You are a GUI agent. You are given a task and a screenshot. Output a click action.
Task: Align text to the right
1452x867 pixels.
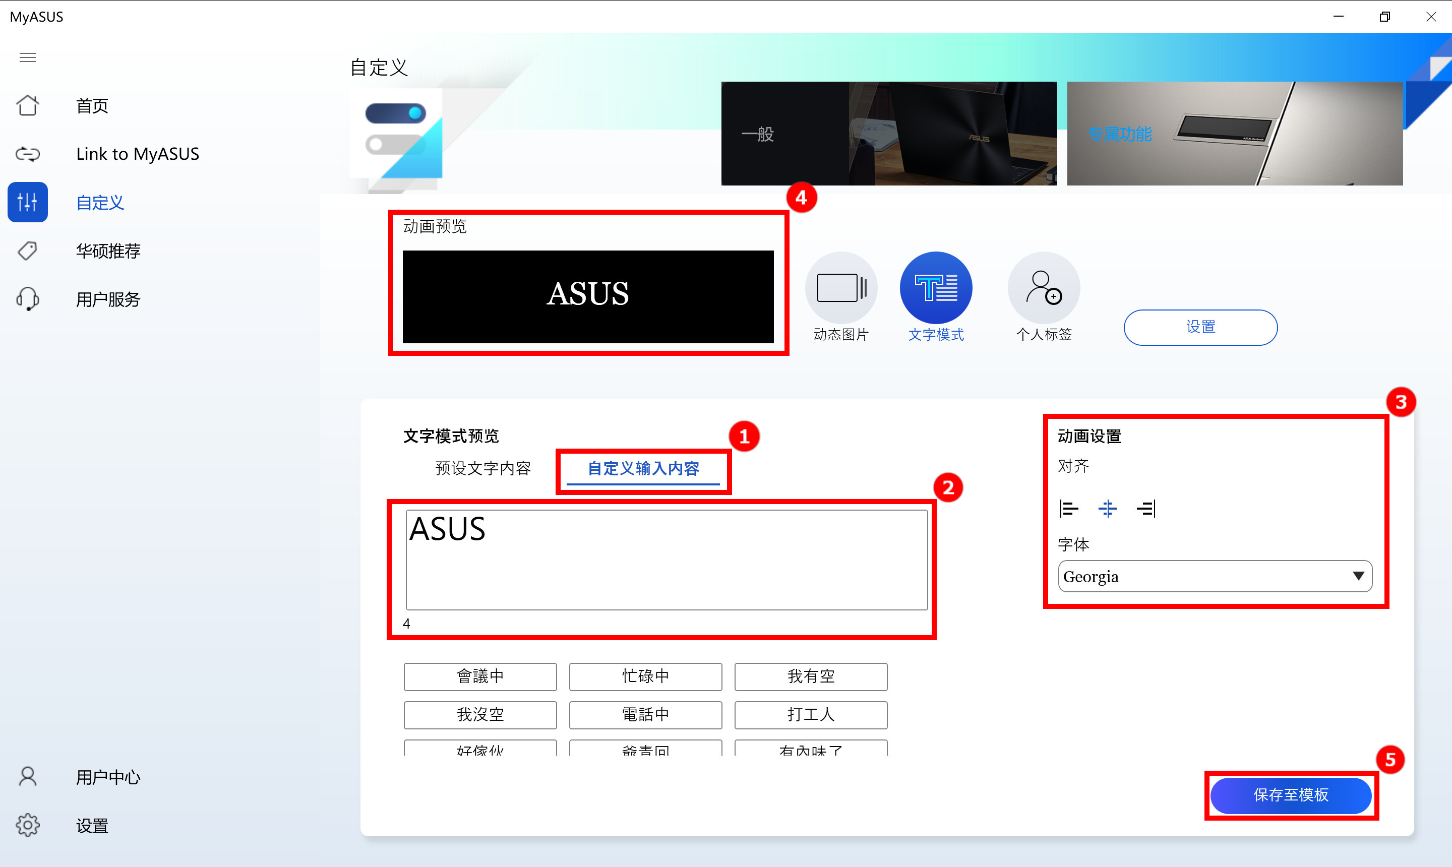coord(1146,509)
